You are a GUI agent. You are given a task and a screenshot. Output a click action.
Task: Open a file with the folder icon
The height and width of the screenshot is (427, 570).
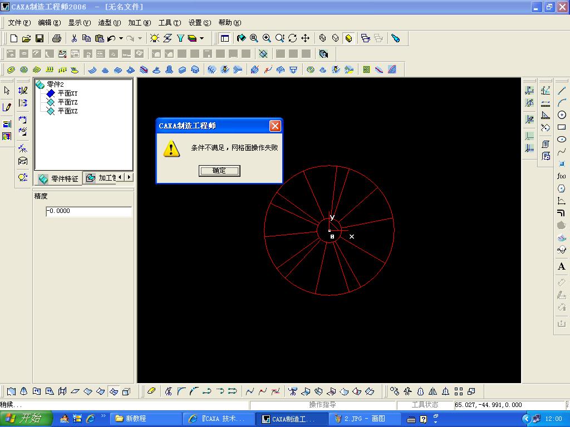coord(27,38)
